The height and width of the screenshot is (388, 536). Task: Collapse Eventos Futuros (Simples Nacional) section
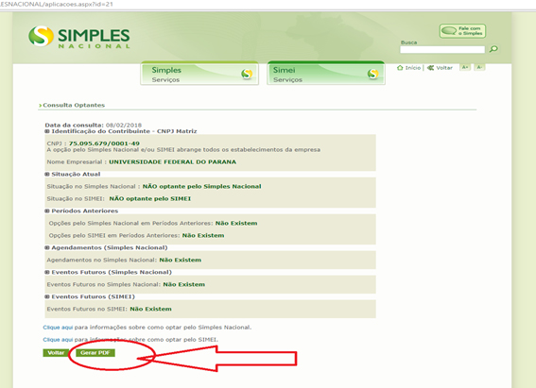(x=47, y=272)
